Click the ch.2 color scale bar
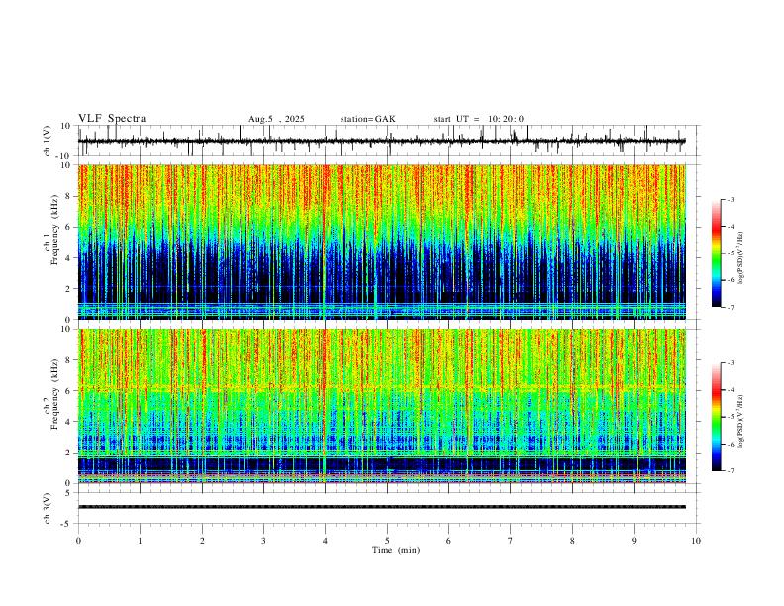The height and width of the screenshot is (606, 784). point(716,417)
